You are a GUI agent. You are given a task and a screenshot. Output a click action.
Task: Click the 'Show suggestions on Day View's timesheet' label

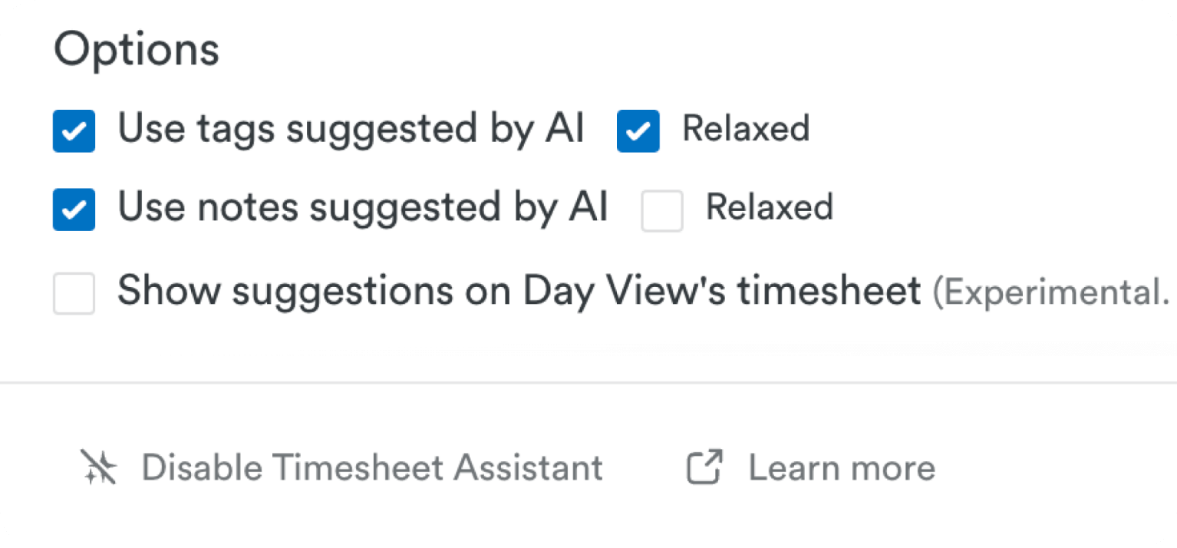pos(519,292)
